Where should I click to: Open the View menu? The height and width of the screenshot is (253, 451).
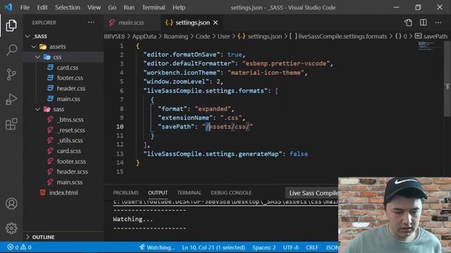pyautogui.click(x=94, y=8)
